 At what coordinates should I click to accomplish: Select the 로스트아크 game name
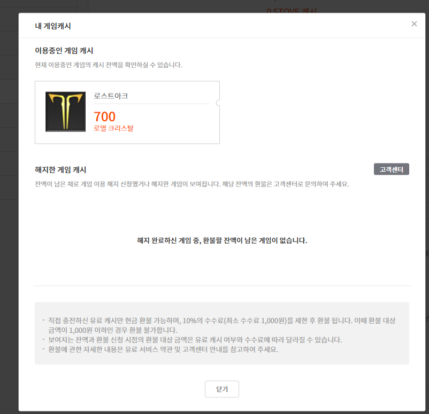click(111, 96)
